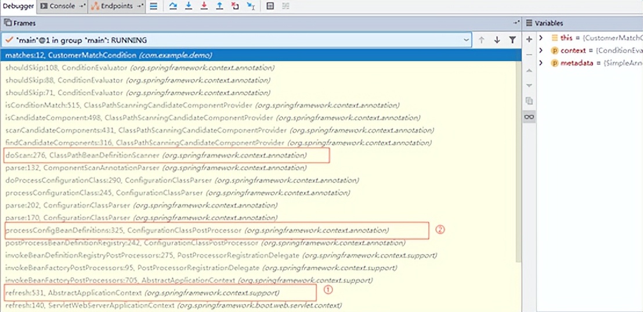Select the previous frame up arrow
The height and width of the screenshot is (312, 643).
click(482, 40)
